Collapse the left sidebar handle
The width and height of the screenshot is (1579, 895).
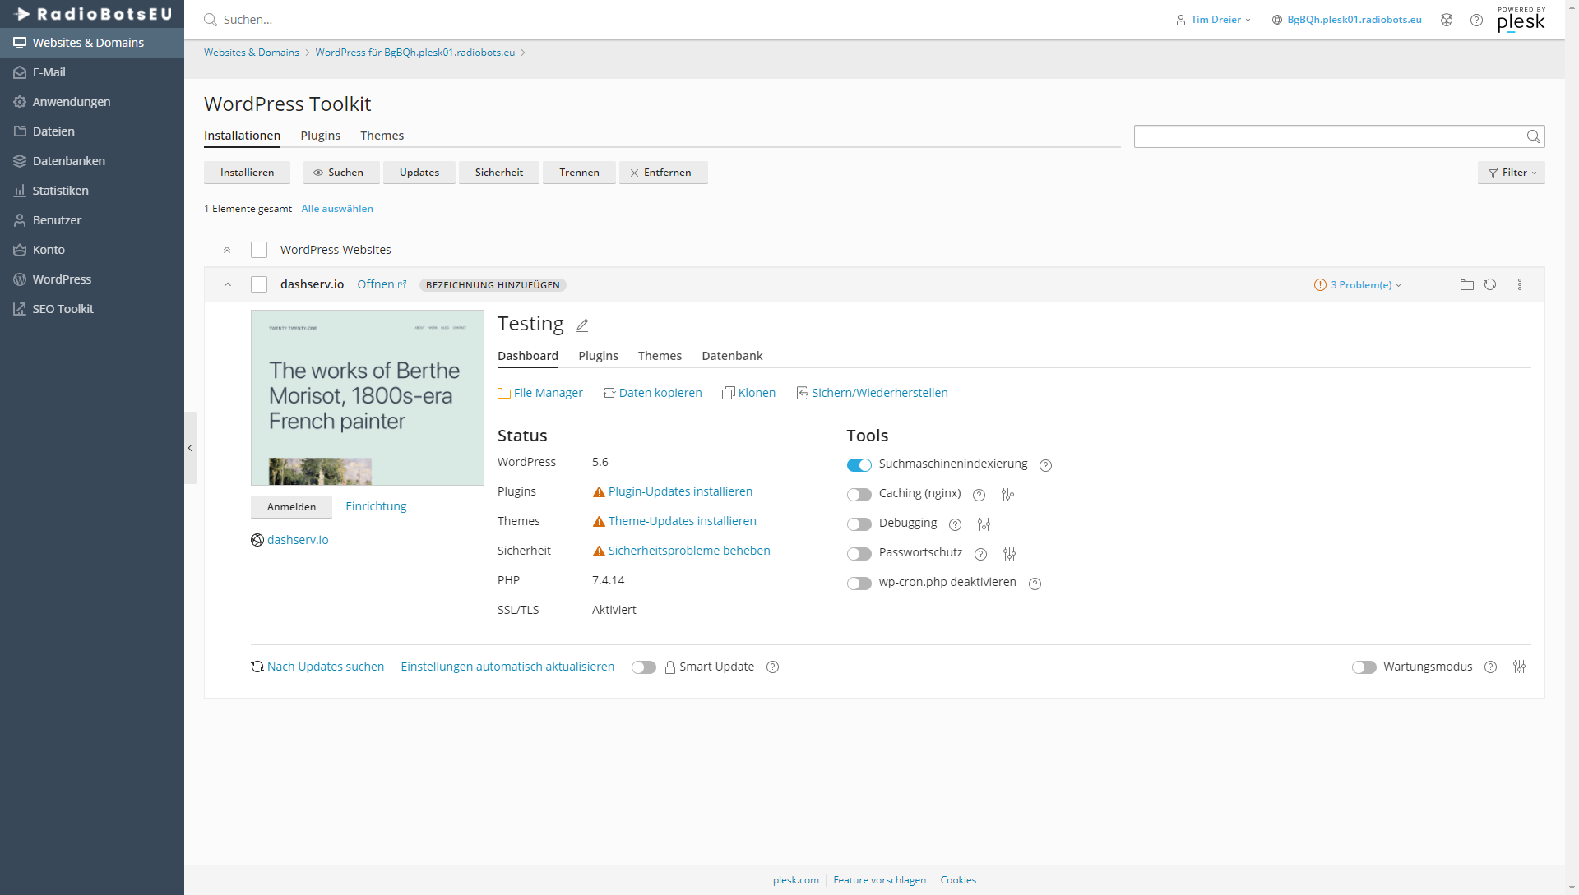point(191,448)
